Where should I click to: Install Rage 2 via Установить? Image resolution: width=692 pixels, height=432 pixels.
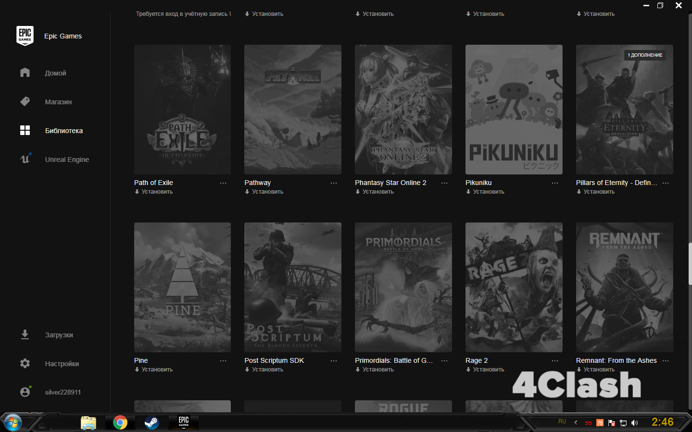click(x=485, y=370)
